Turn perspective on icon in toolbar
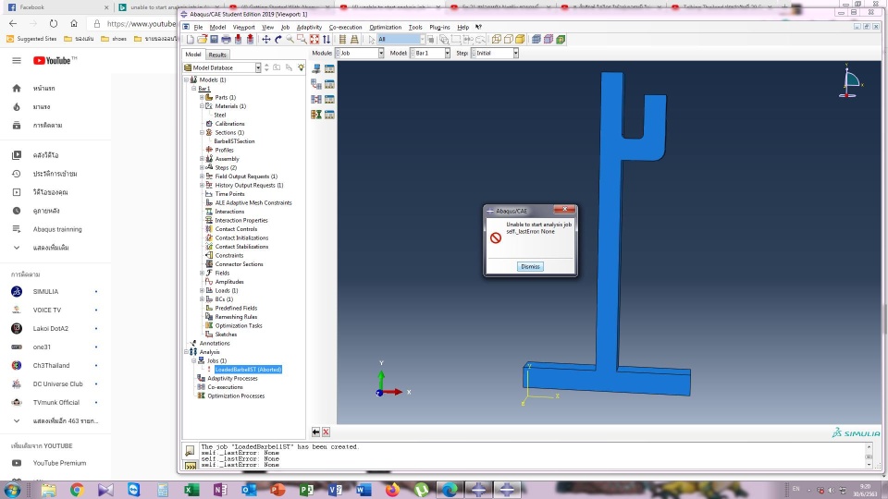 point(354,39)
